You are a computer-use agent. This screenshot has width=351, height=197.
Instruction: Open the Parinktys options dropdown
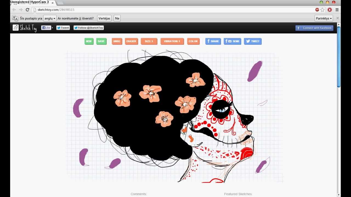pos(324,18)
